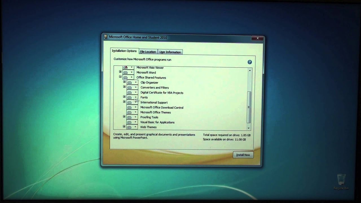Select the Clip Organizer label
The width and height of the screenshot is (361, 203).
pyautogui.click(x=149, y=83)
